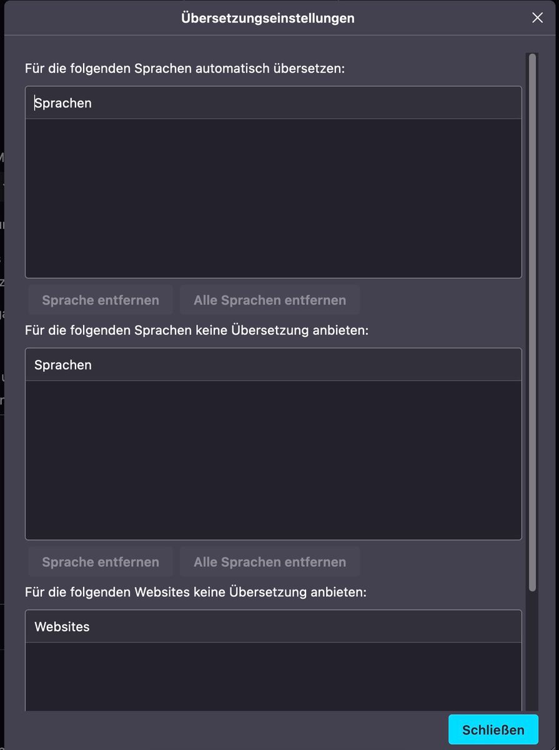Click the Übersetzungseinstellungen dialog title
This screenshot has height=750, width=559.
coord(268,18)
